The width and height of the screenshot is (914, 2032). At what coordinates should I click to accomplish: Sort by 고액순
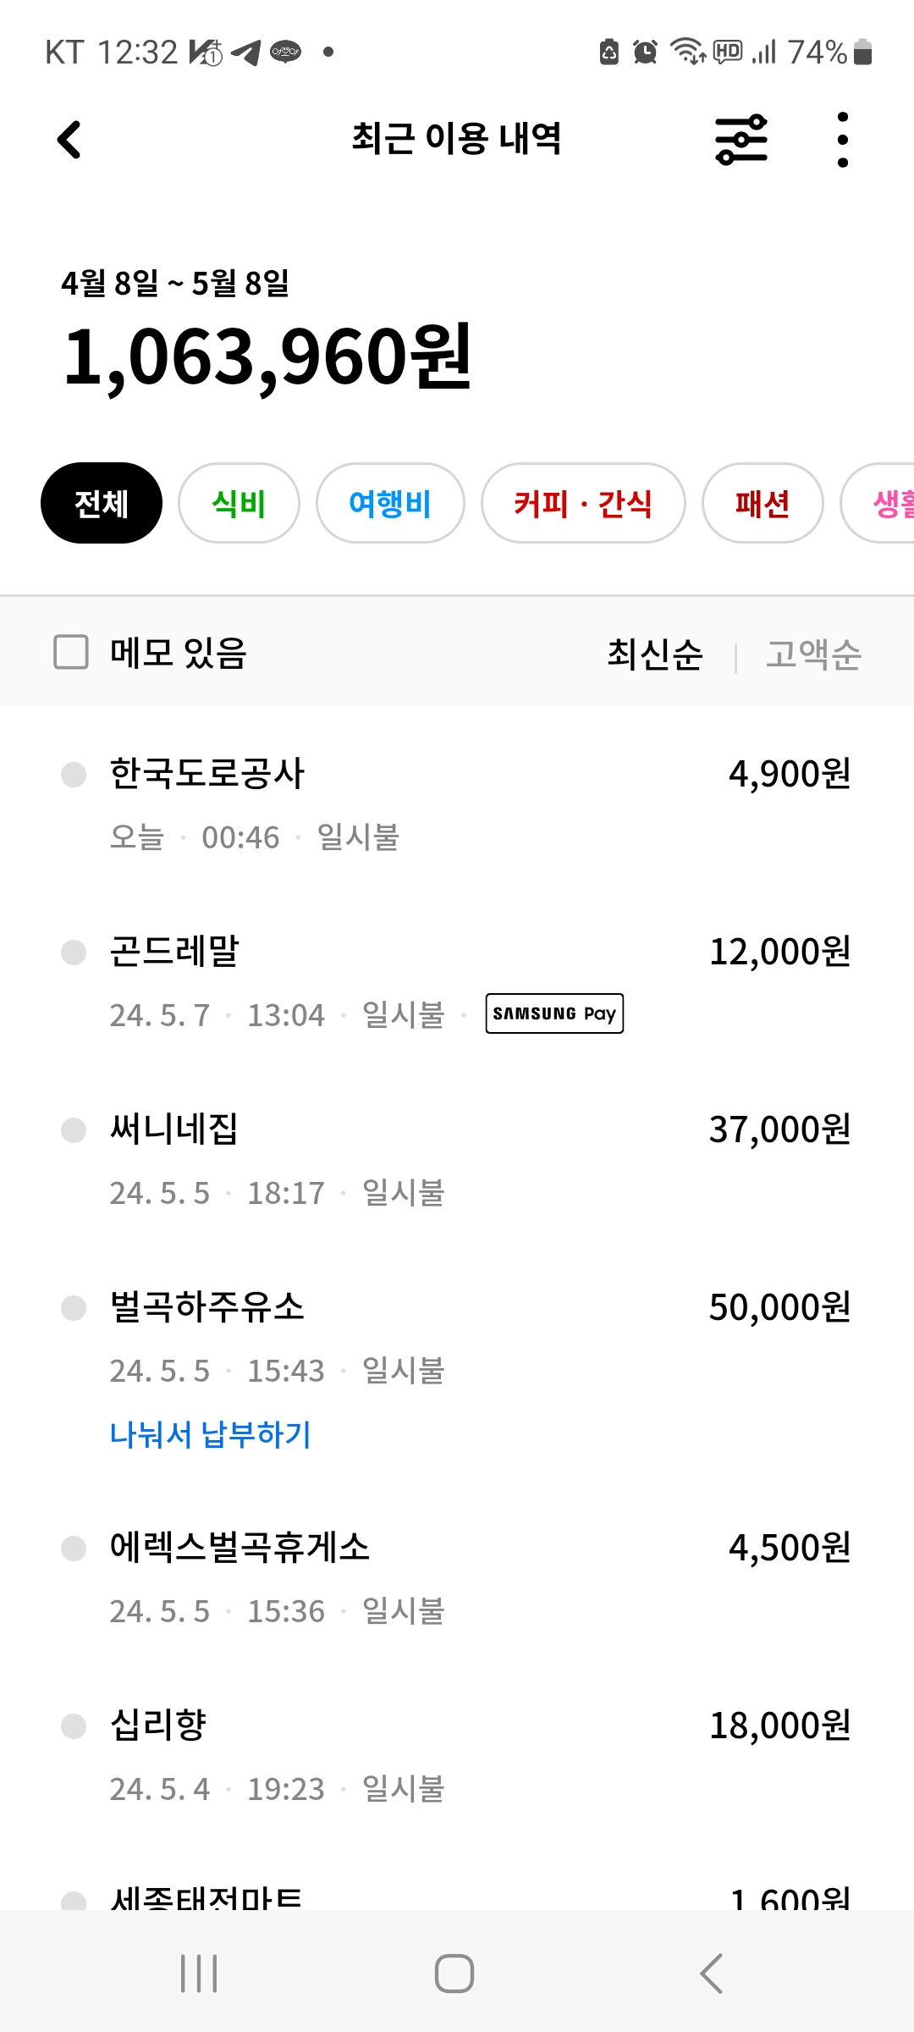(813, 654)
